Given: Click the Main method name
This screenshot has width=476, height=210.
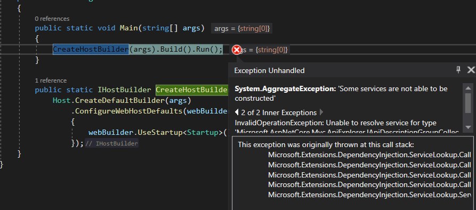Looking at the screenshot, I should click(128, 28).
